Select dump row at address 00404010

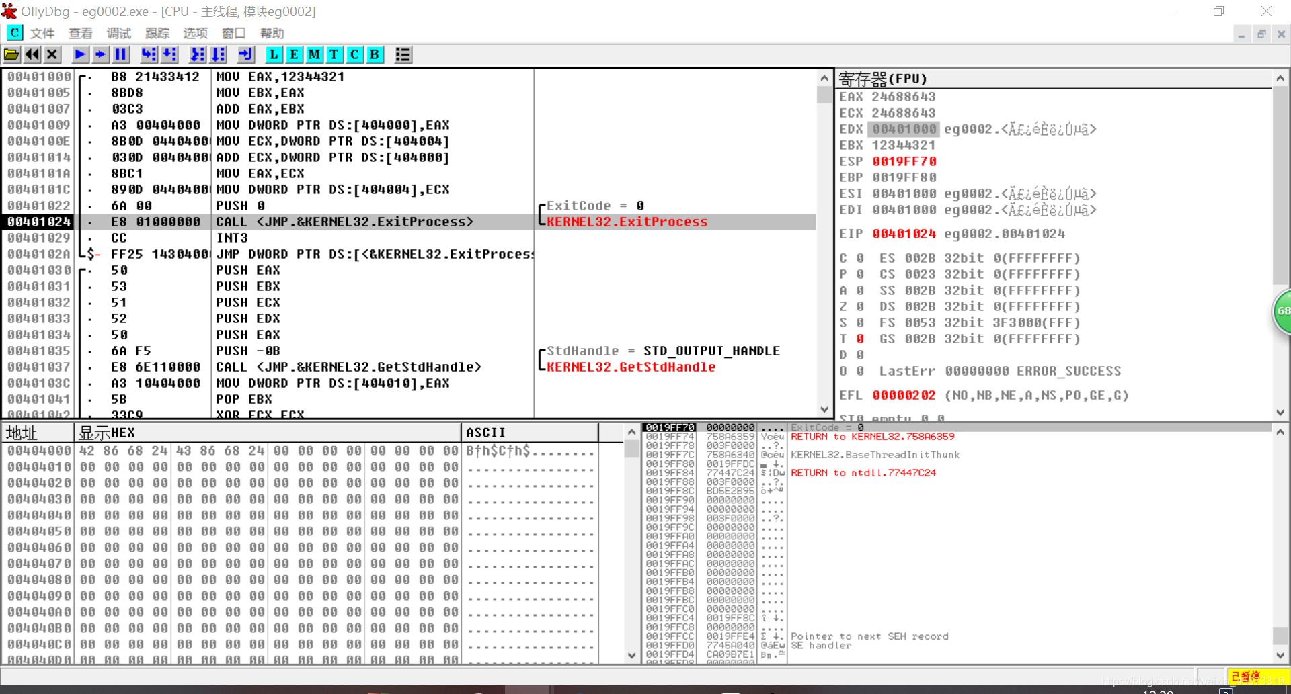point(300,467)
